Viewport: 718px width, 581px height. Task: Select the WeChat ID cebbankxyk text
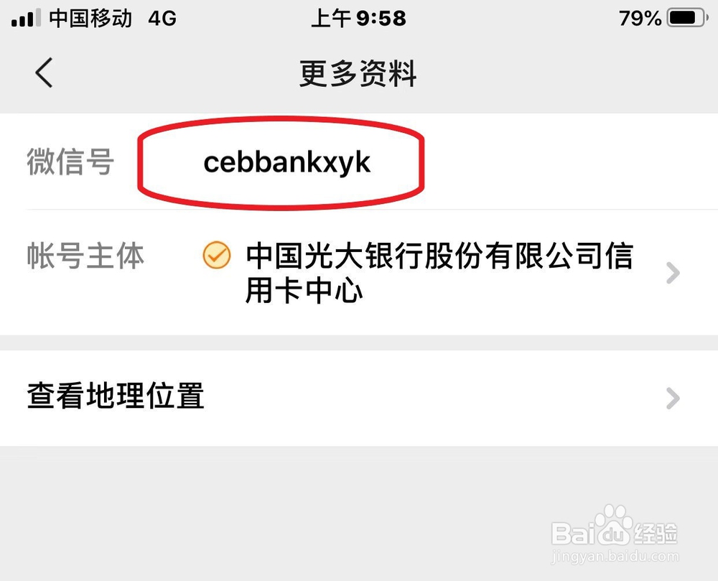pos(286,162)
